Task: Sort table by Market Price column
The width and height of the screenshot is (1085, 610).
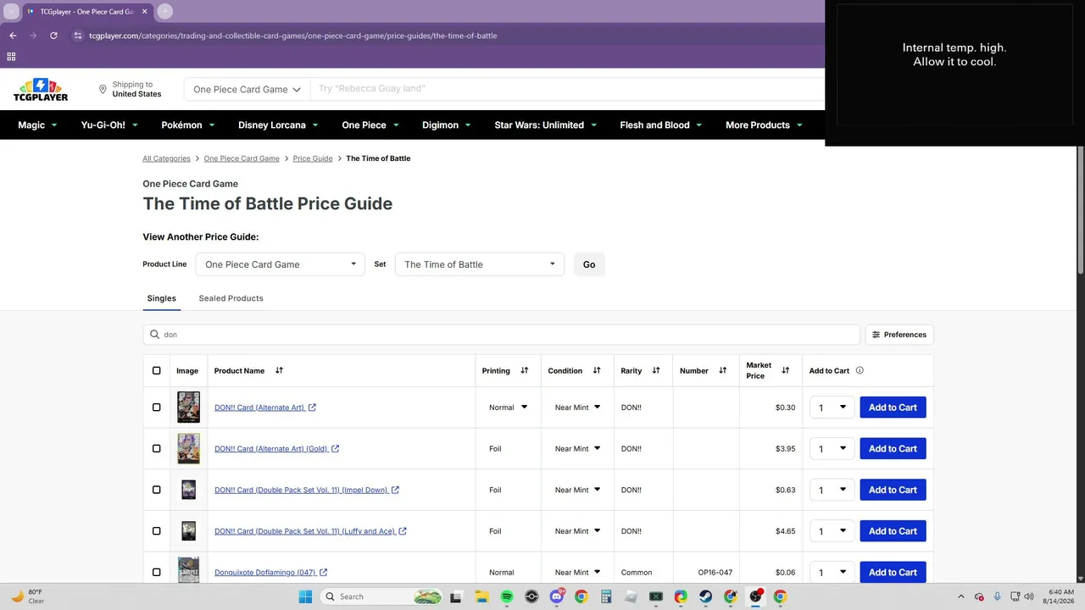Action: click(786, 370)
